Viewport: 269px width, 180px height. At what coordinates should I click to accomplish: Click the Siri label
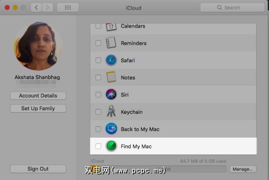pyautogui.click(x=124, y=95)
